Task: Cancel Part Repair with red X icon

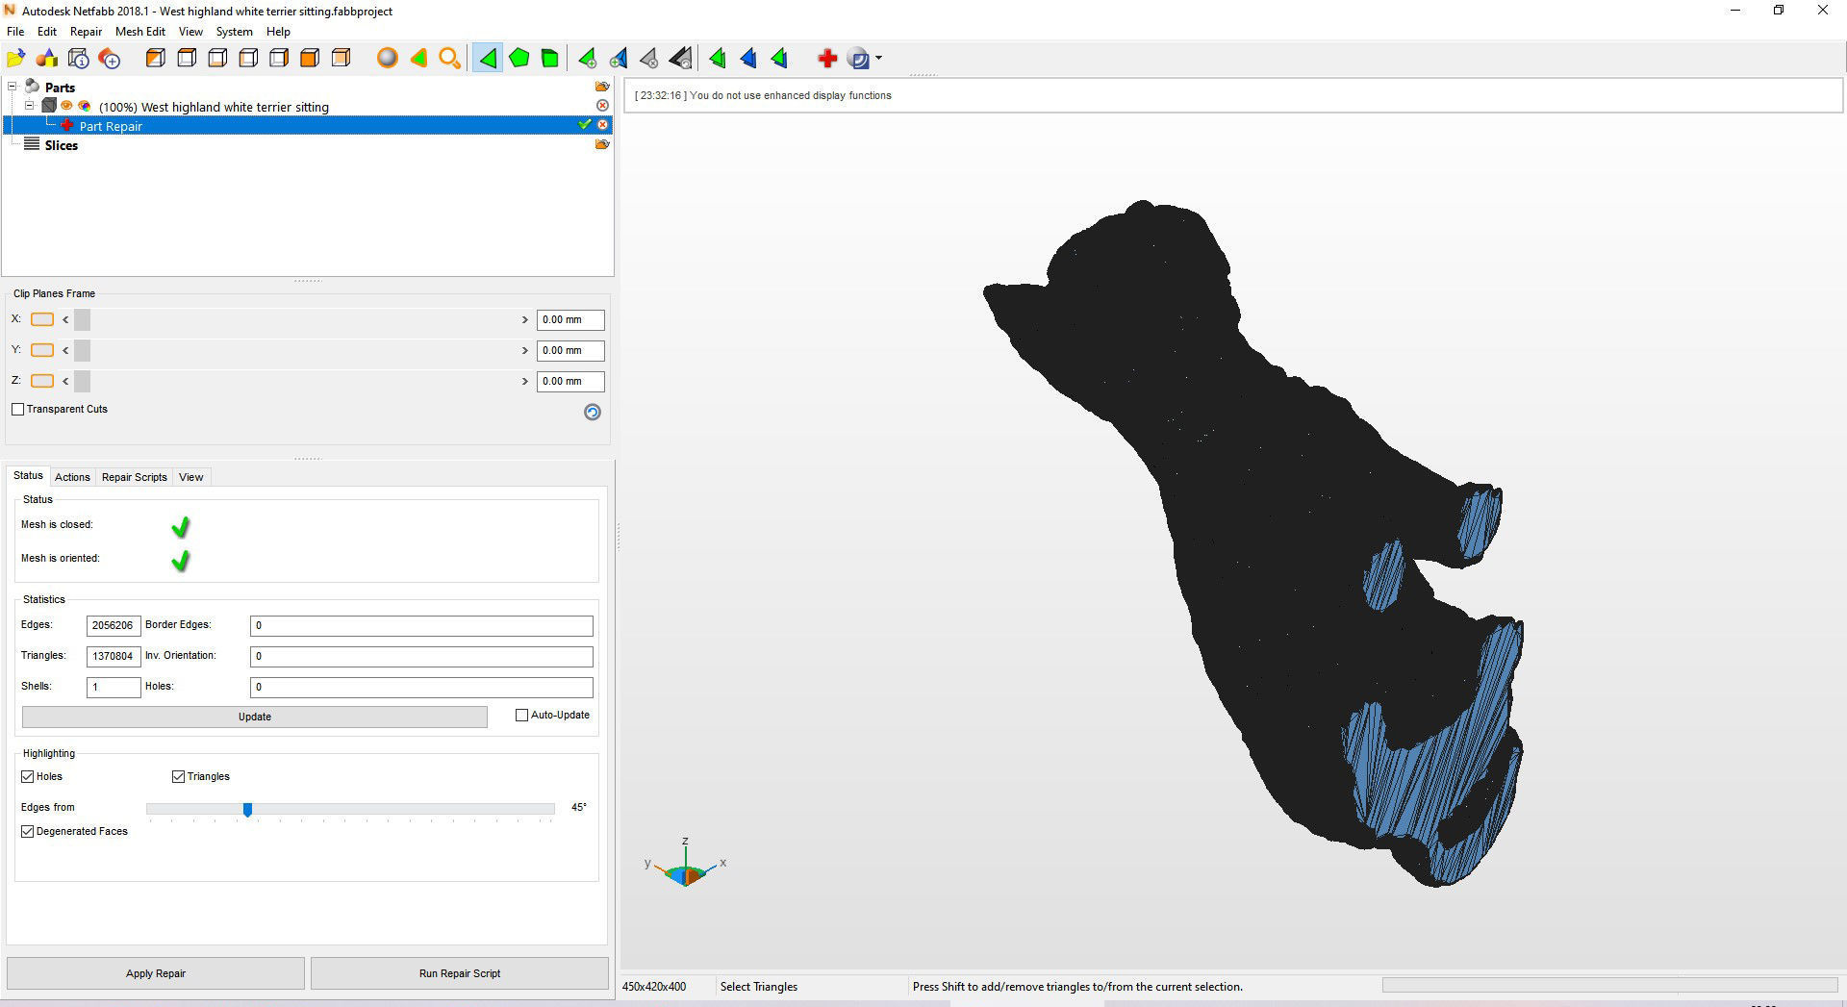Action: click(x=602, y=125)
